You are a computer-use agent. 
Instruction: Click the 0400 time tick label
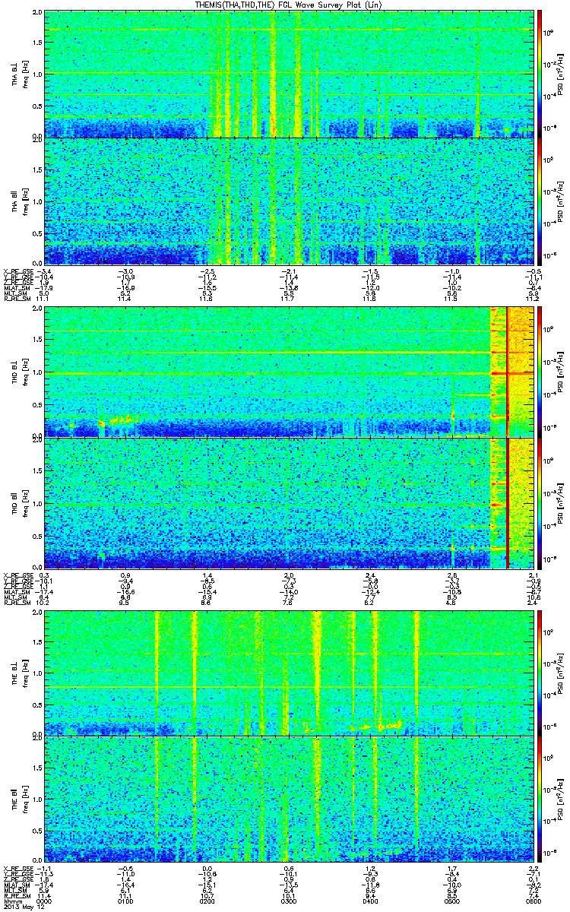tap(369, 901)
